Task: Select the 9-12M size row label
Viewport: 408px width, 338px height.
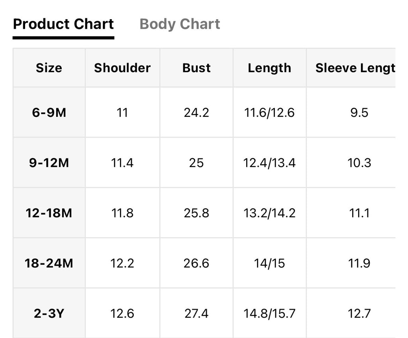Action: coord(49,163)
